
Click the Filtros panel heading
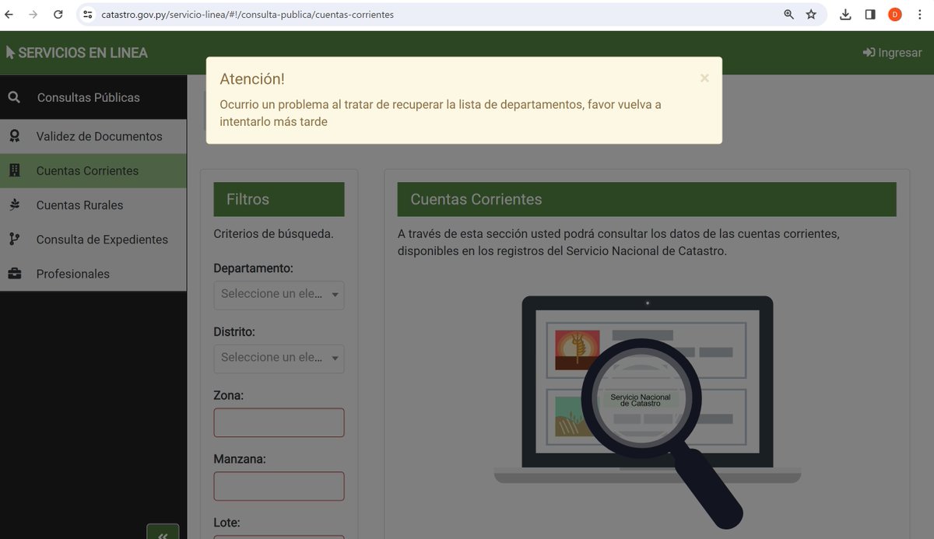click(279, 199)
